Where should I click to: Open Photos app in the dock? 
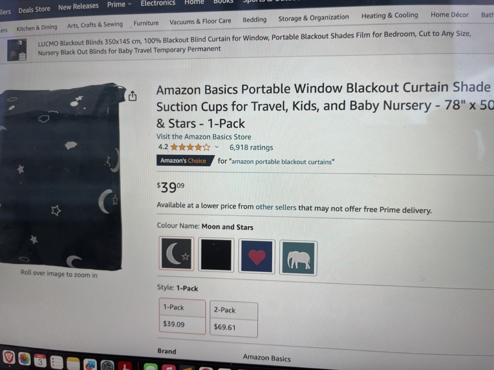tap(24, 359)
